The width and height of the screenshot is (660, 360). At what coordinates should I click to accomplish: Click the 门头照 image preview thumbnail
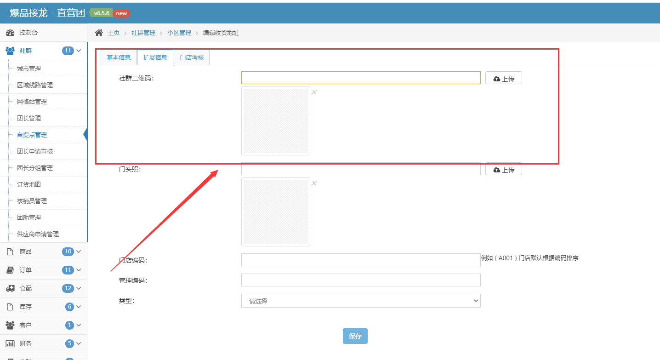click(276, 212)
